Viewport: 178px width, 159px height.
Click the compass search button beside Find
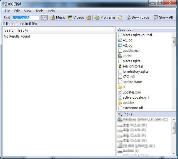44,17
